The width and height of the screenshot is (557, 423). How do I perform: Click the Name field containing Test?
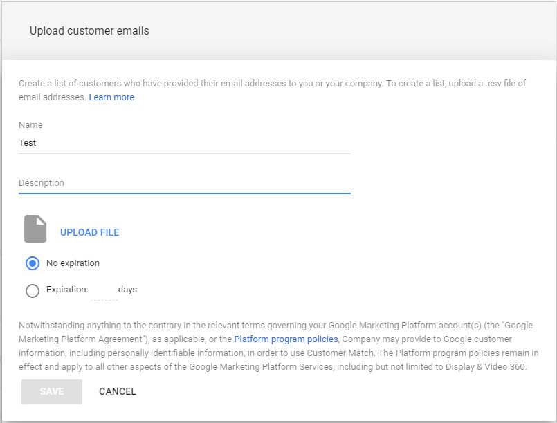pyautogui.click(x=184, y=143)
